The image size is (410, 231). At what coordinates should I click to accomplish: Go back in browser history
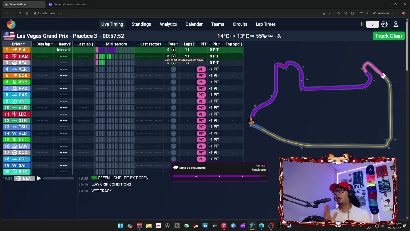coord(6,13)
